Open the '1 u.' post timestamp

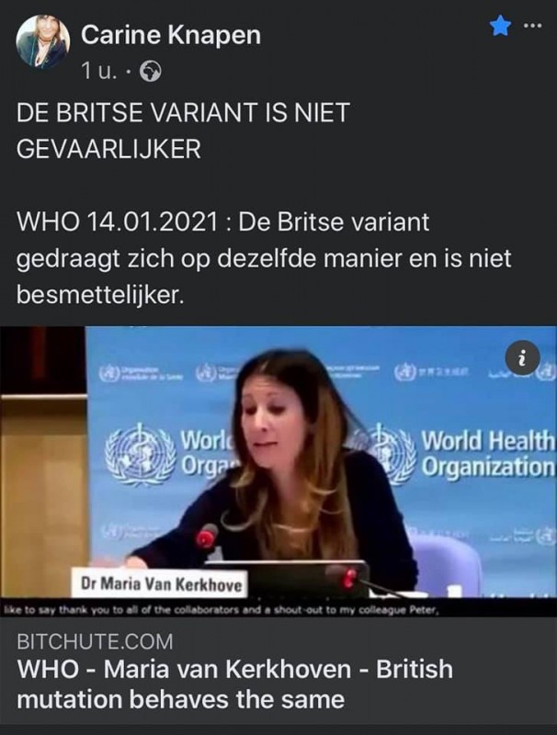click(98, 72)
